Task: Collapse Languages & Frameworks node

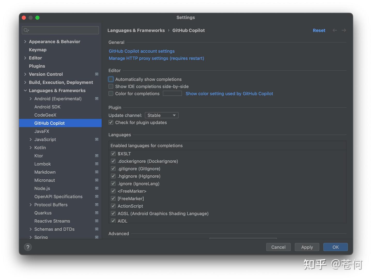Action: click(x=25, y=91)
